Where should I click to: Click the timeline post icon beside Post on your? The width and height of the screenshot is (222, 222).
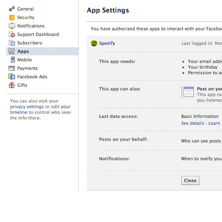pyautogui.click(x=188, y=92)
